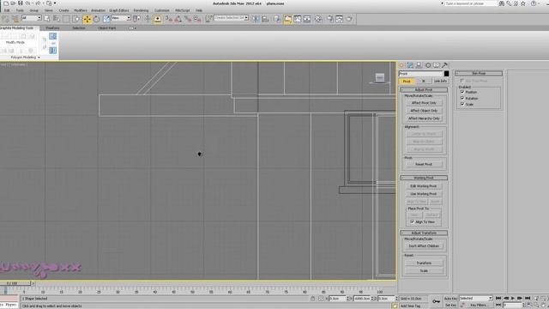Click the Align tool icon

pyautogui.click(x=265, y=19)
